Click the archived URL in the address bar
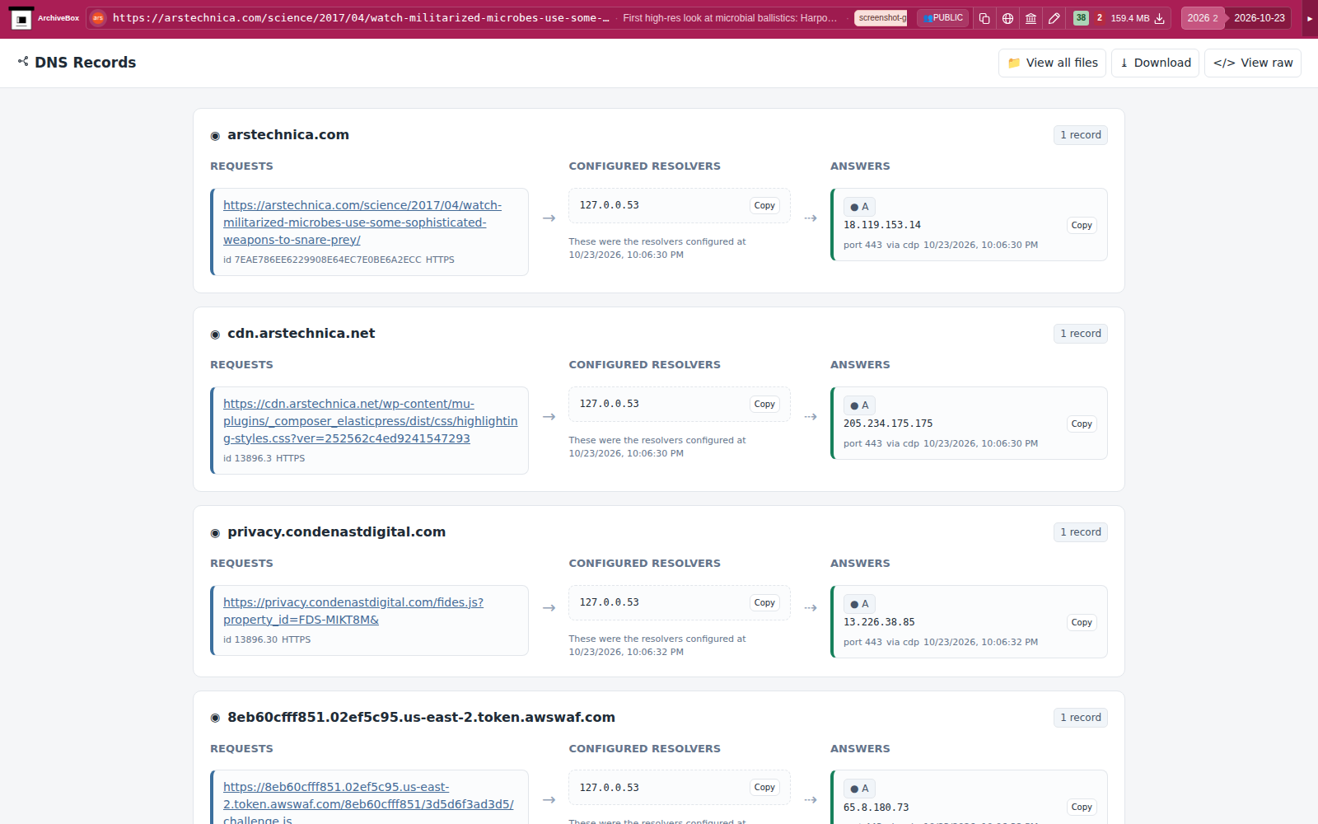Image resolution: width=1318 pixels, height=824 pixels. pos(361,18)
